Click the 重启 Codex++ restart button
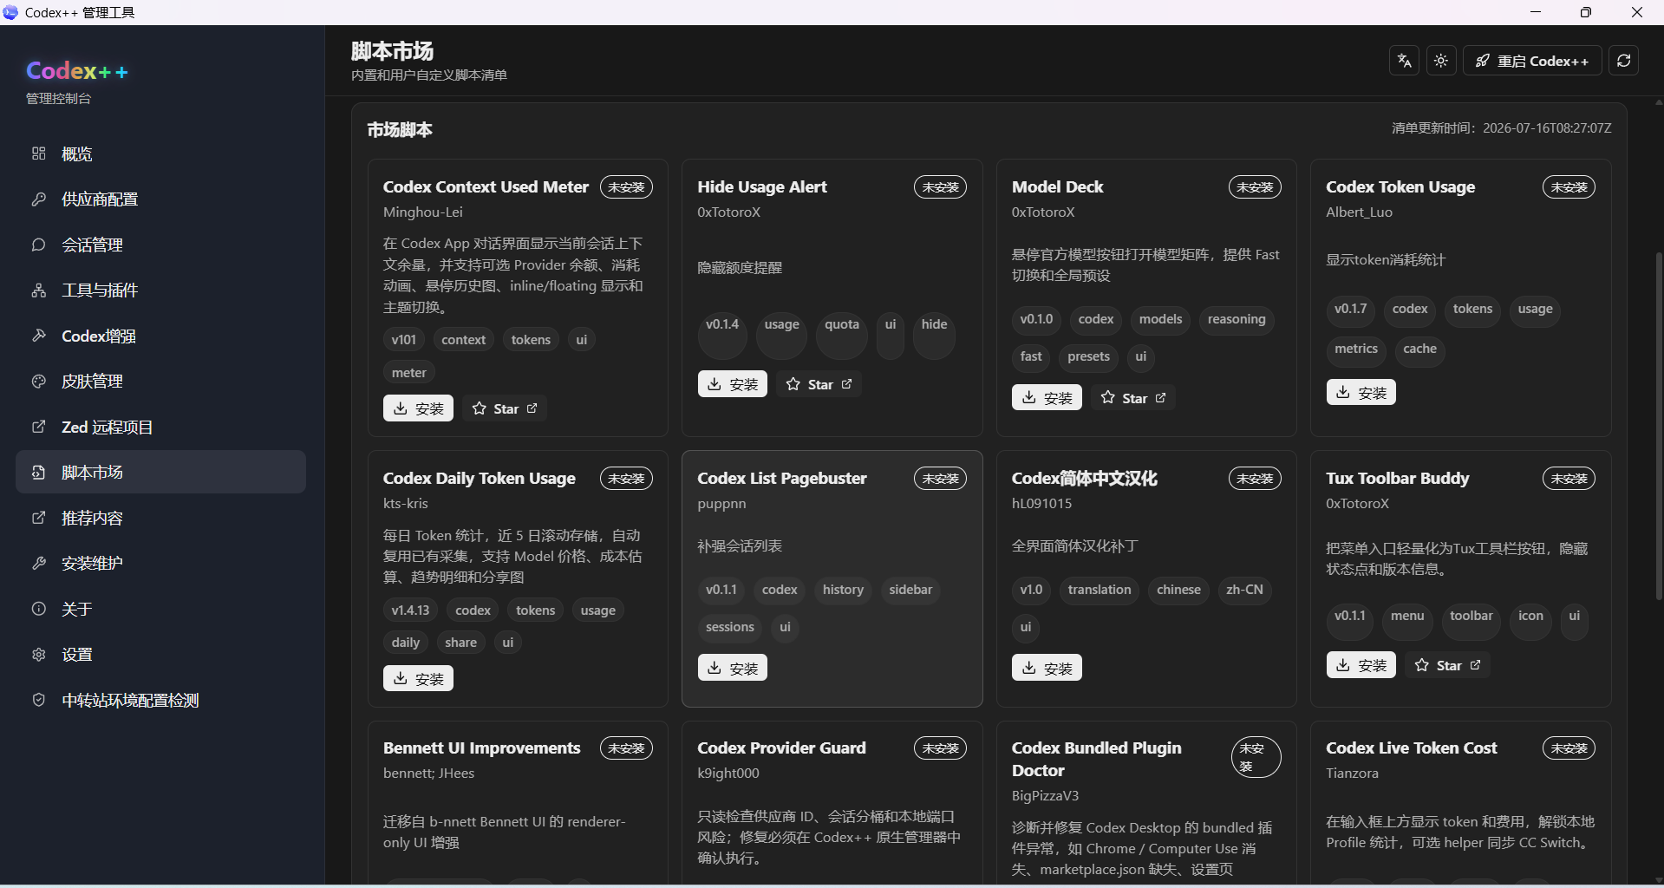The width and height of the screenshot is (1664, 888). click(1532, 61)
